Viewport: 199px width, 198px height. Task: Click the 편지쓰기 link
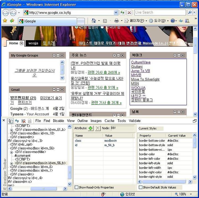(25, 102)
